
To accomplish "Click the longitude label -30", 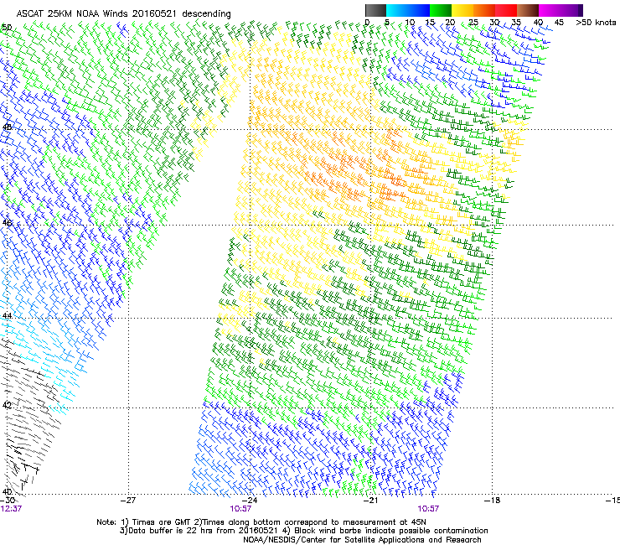I will click(x=7, y=501).
